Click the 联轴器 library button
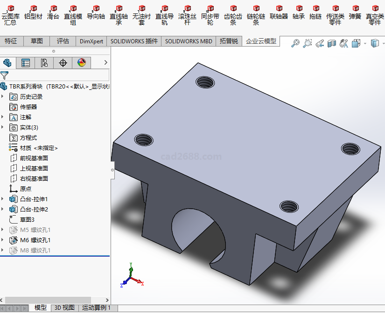The height and width of the screenshot is (313, 385). point(279,13)
